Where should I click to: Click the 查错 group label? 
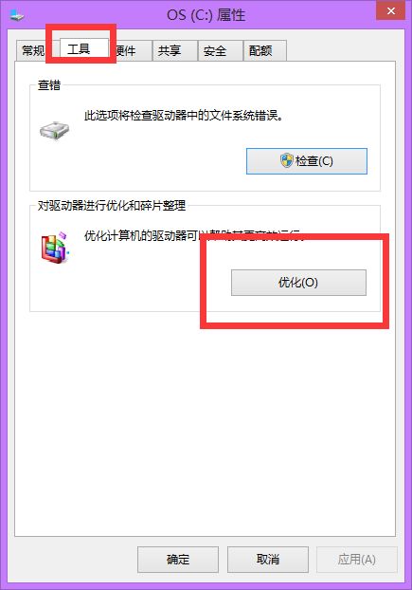point(49,85)
